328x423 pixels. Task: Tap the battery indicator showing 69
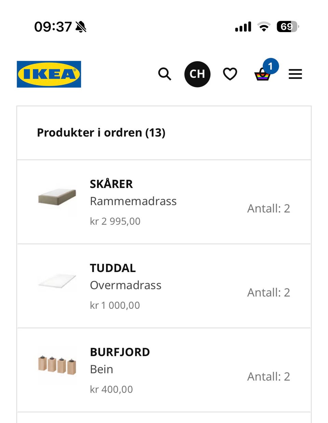point(288,27)
